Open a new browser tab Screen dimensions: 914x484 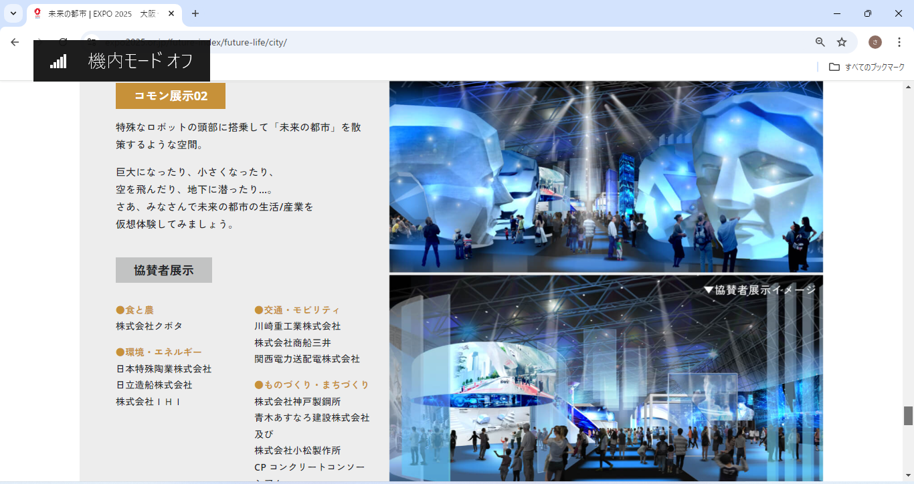coord(195,13)
